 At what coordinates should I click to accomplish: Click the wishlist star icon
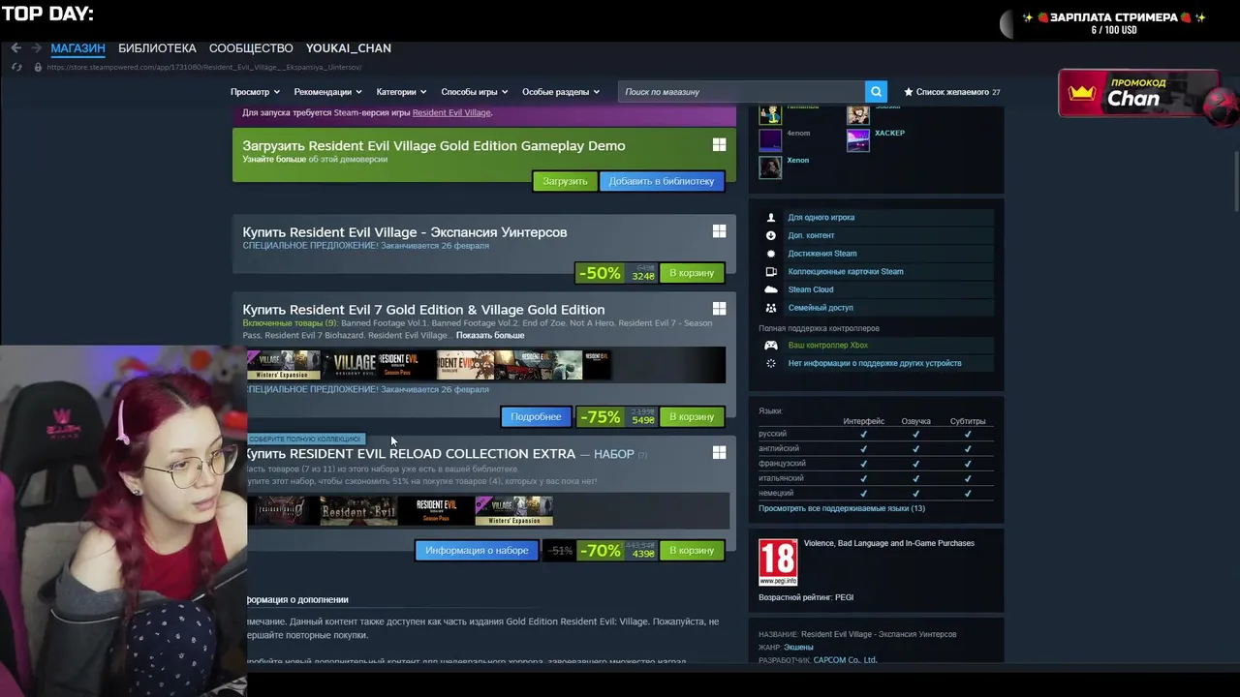point(909,92)
